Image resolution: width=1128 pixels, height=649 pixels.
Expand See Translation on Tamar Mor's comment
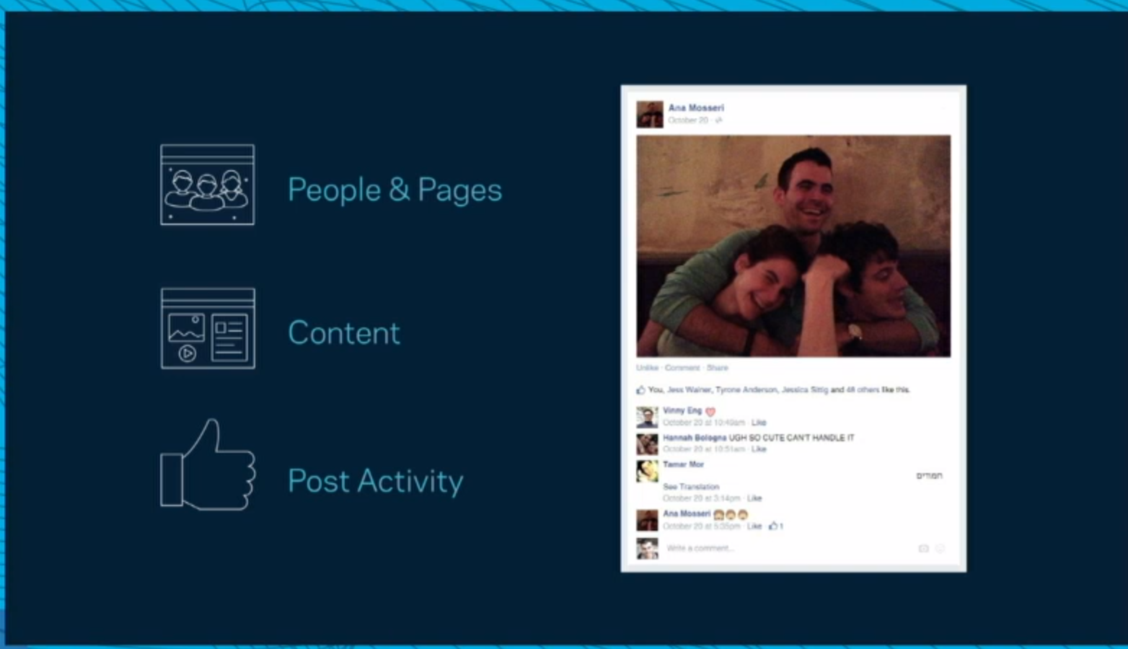[691, 487]
